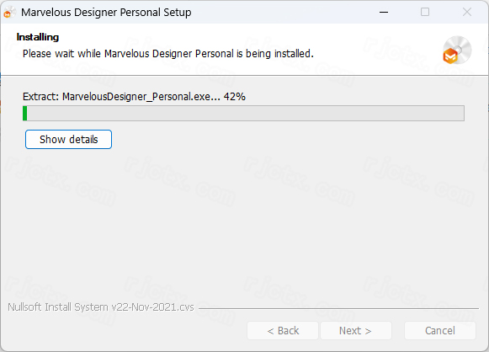Click 'Nullsoft Install System v22-Nov-2021.cvs' text
489x352 pixels.
(x=101, y=307)
